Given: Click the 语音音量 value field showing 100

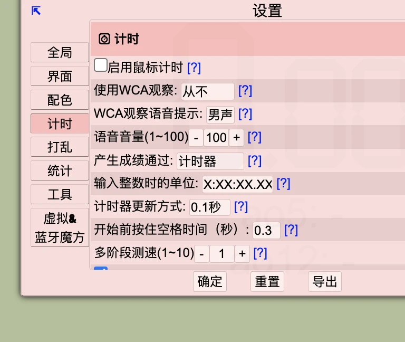Looking at the screenshot, I should tap(216, 138).
